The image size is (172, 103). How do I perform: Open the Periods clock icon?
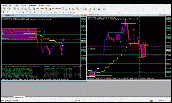[99, 9]
